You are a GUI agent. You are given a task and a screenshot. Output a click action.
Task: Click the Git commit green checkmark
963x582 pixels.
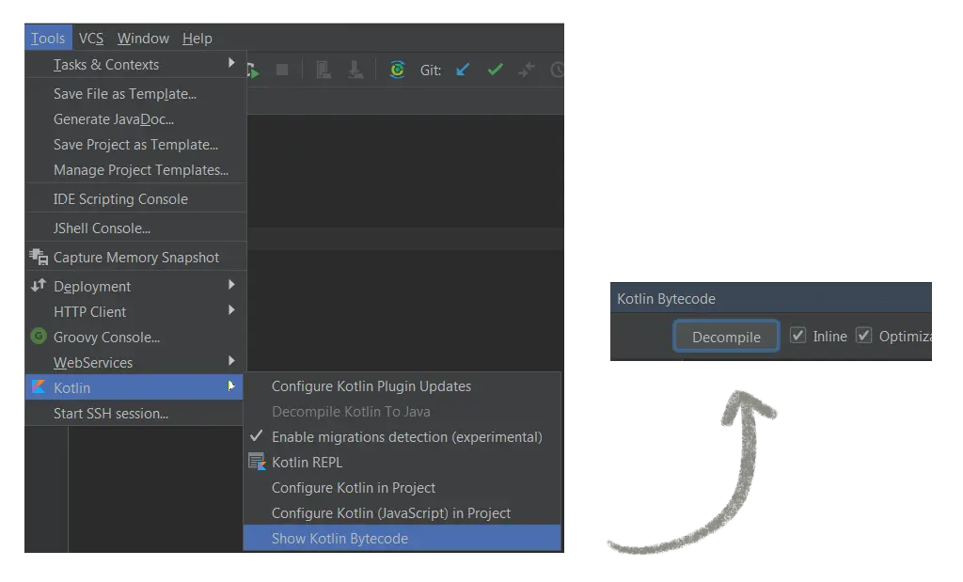pos(495,70)
